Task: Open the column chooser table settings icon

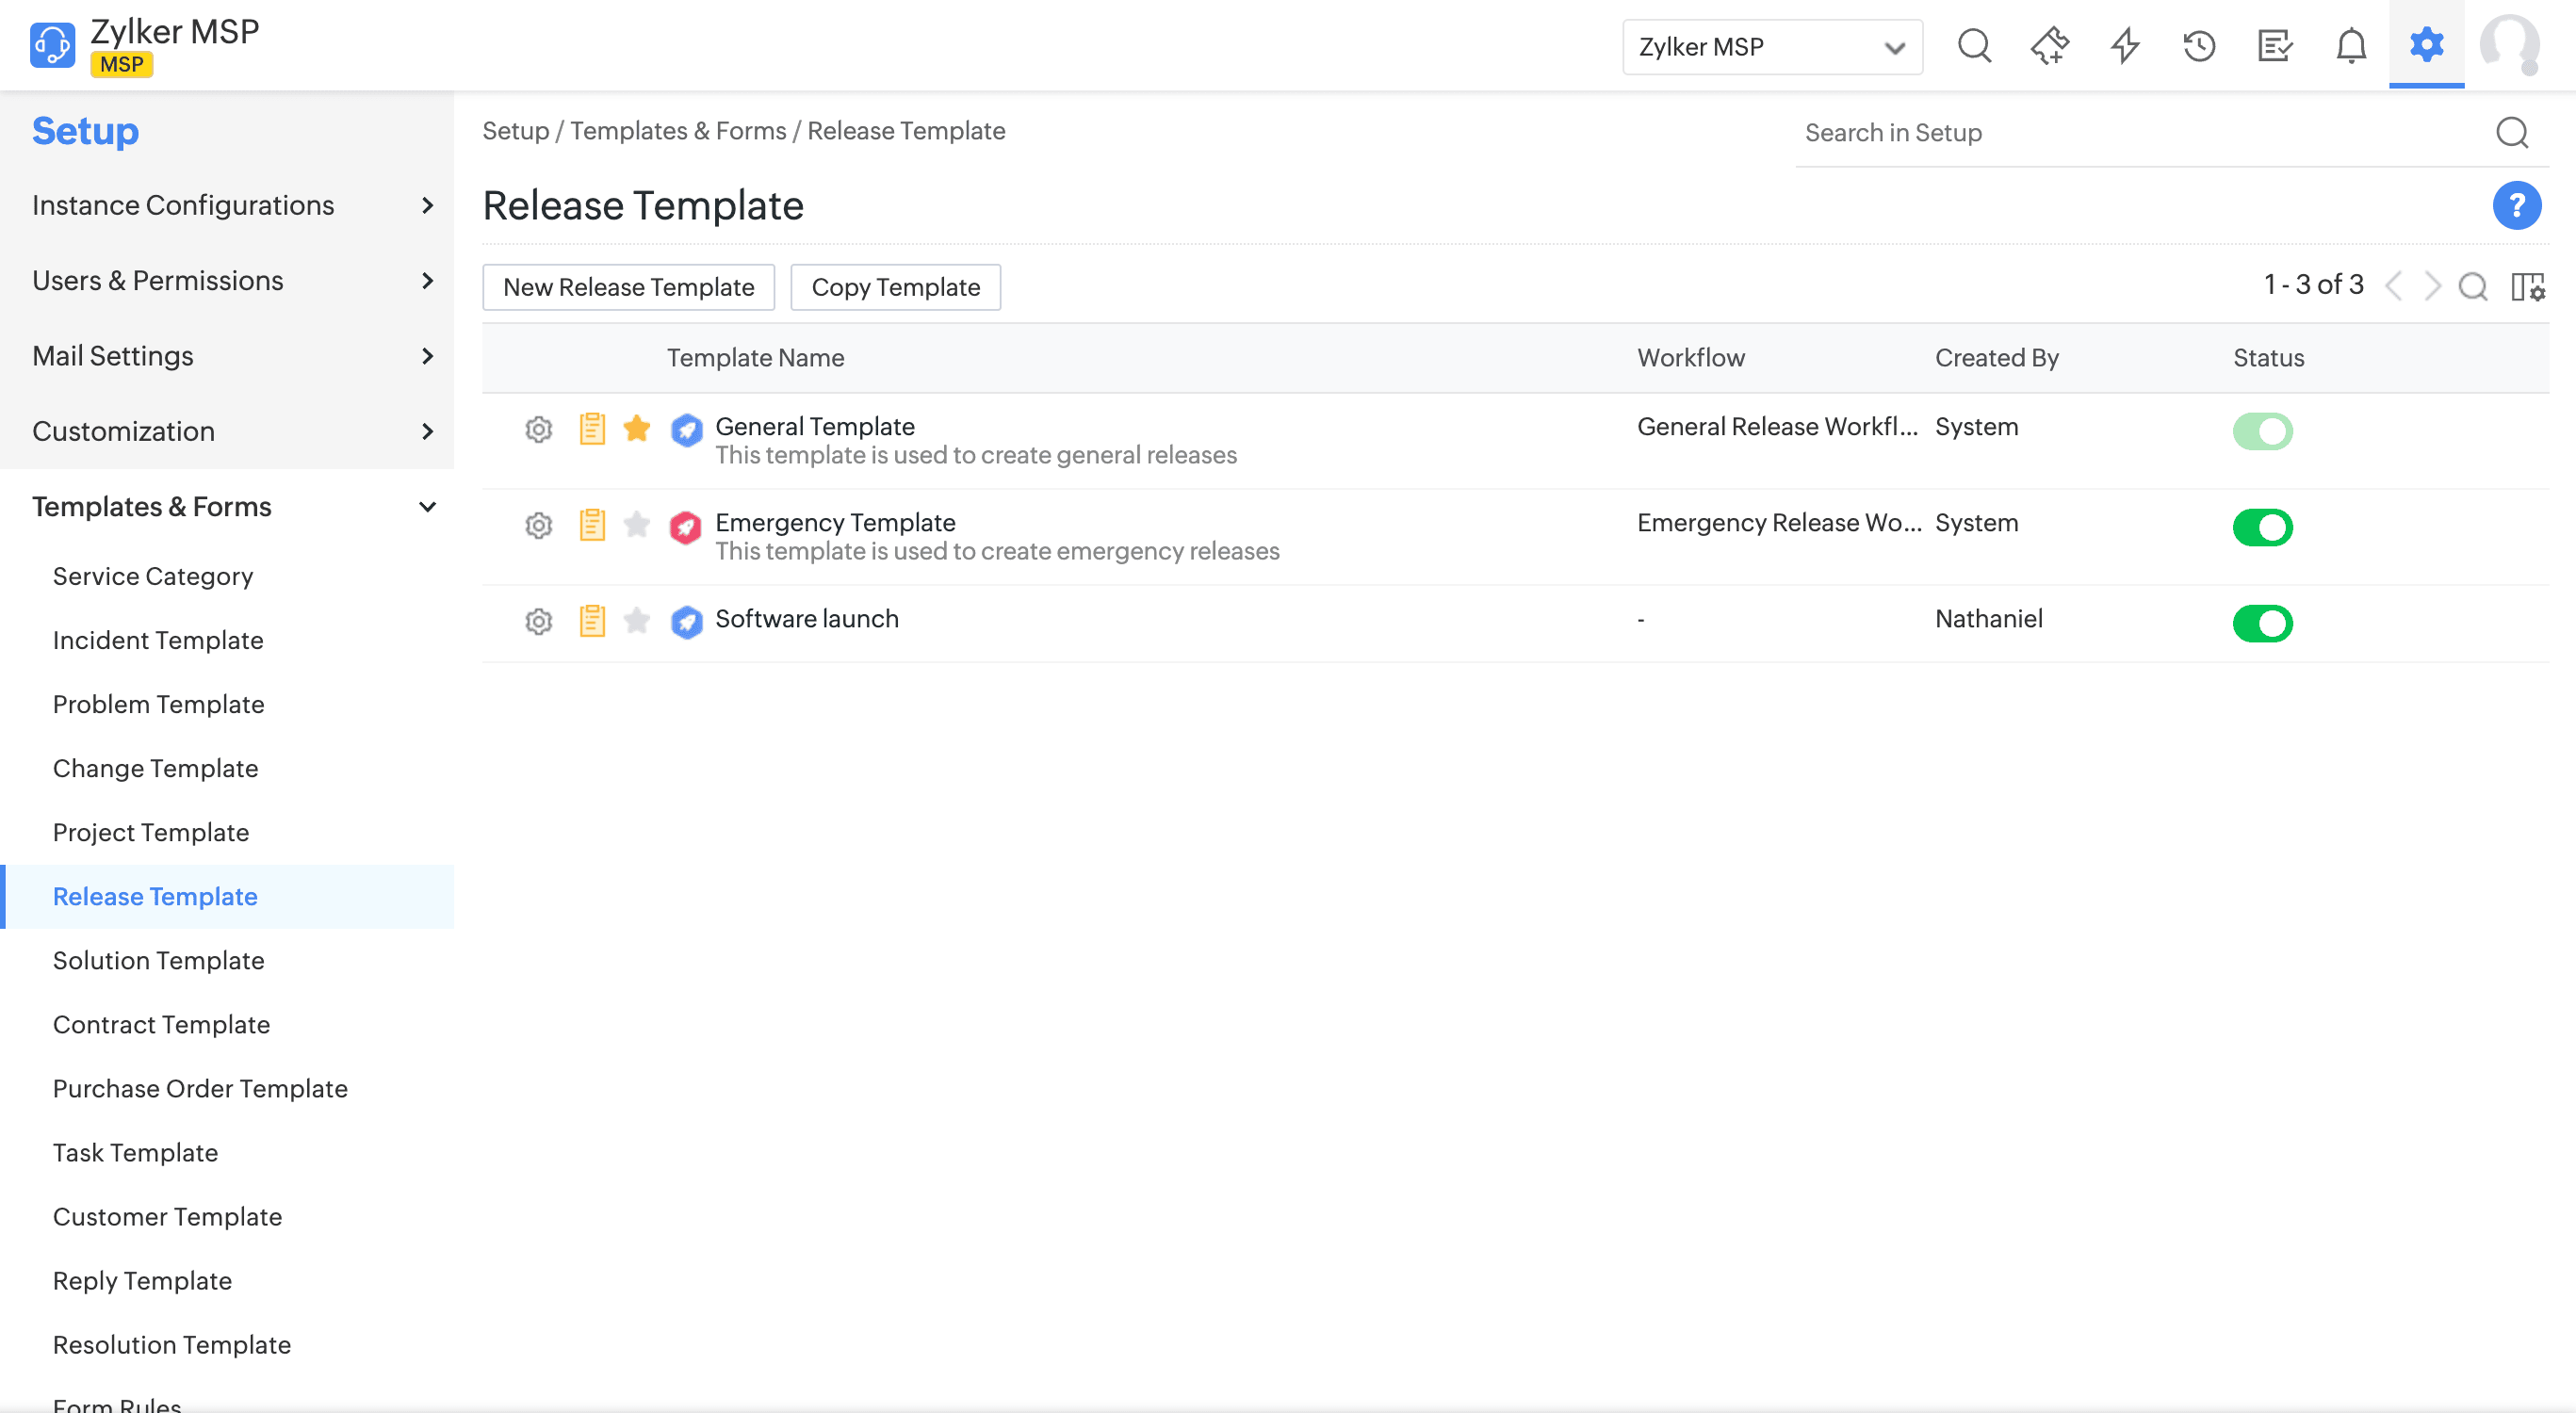Action: coord(2527,287)
